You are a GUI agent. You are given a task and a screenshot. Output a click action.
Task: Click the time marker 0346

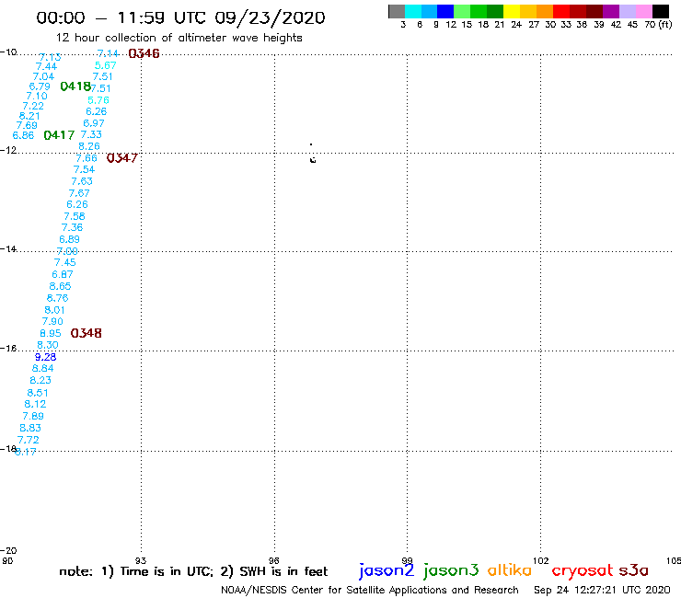pos(144,53)
